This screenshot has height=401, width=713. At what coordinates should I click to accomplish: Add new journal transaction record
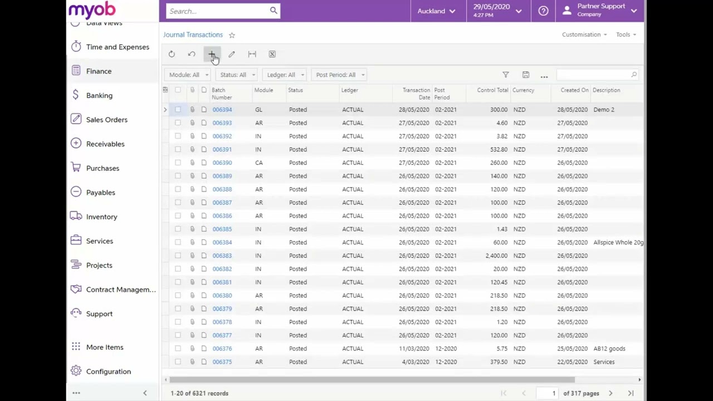[x=212, y=54]
